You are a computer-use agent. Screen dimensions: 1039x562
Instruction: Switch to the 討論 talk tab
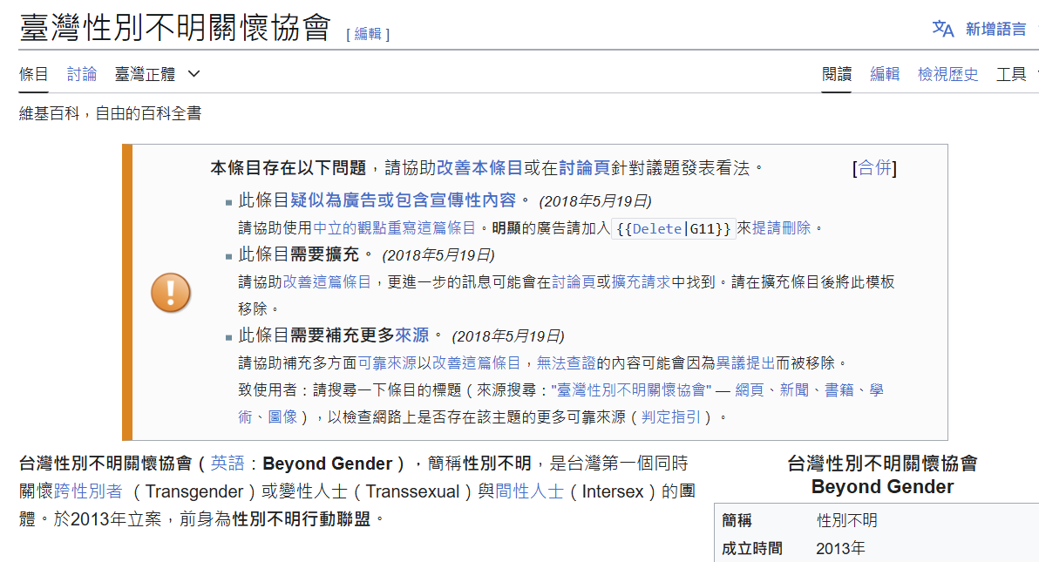pos(82,74)
